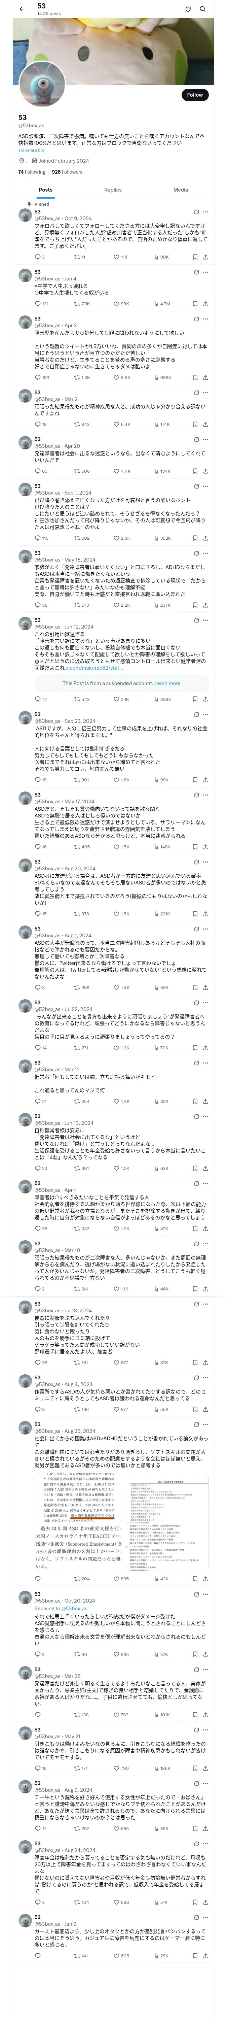This screenshot has height=2020, width=227.
Task: Open the search icon in the profile header
Action: click(x=203, y=9)
